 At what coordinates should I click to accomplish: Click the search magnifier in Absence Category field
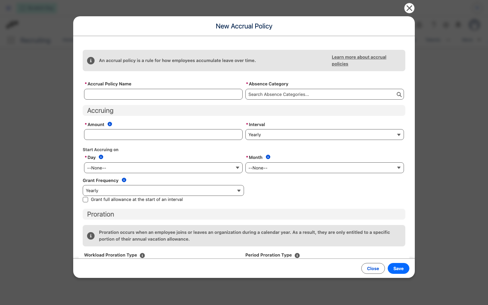pos(399,95)
